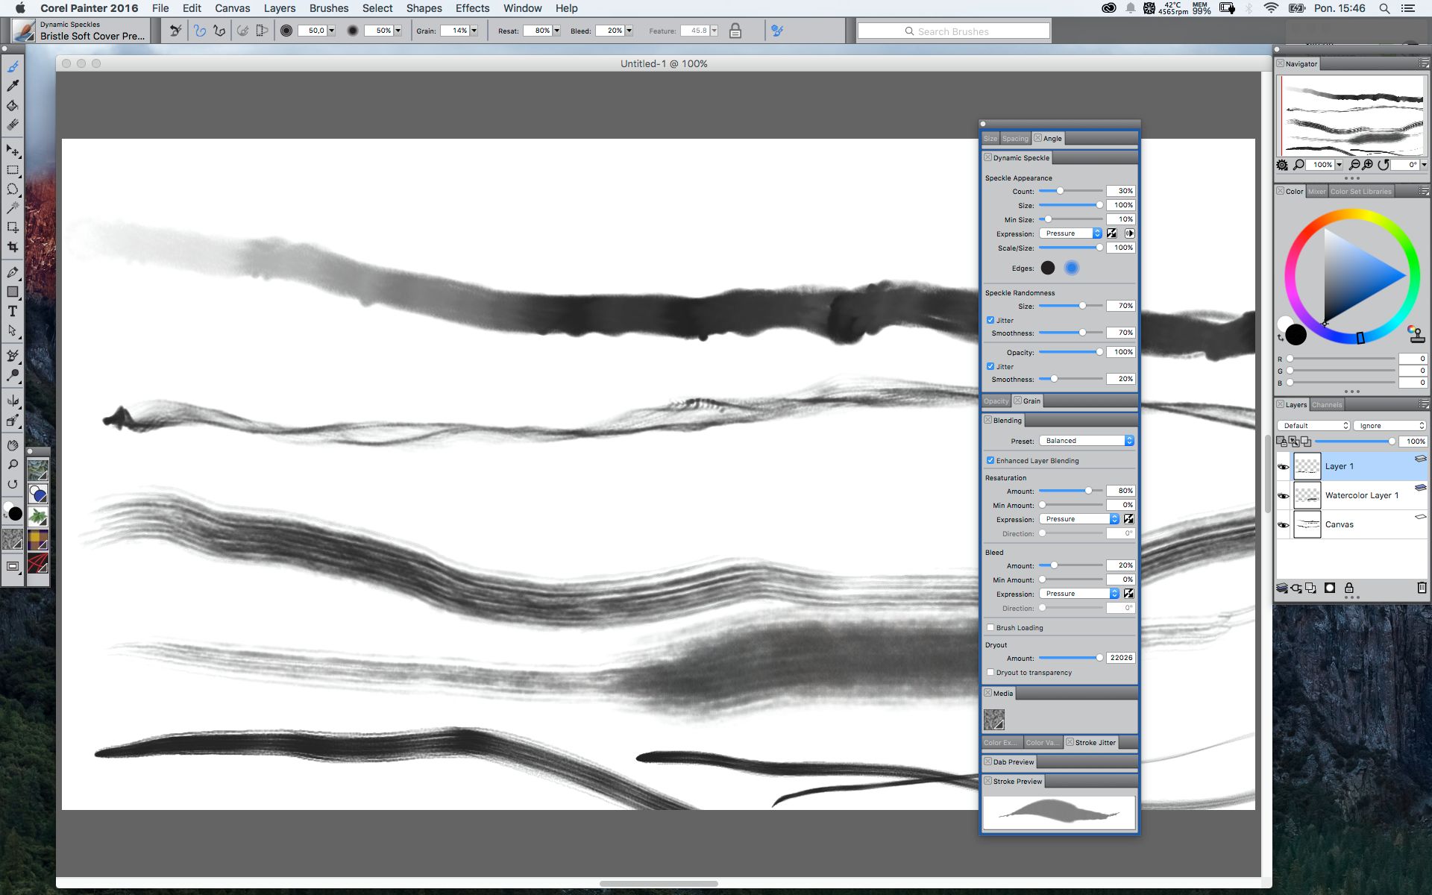Screen dimensions: 1432x895
Task: Open the Blending Preset Balanced dropdown
Action: (1087, 441)
